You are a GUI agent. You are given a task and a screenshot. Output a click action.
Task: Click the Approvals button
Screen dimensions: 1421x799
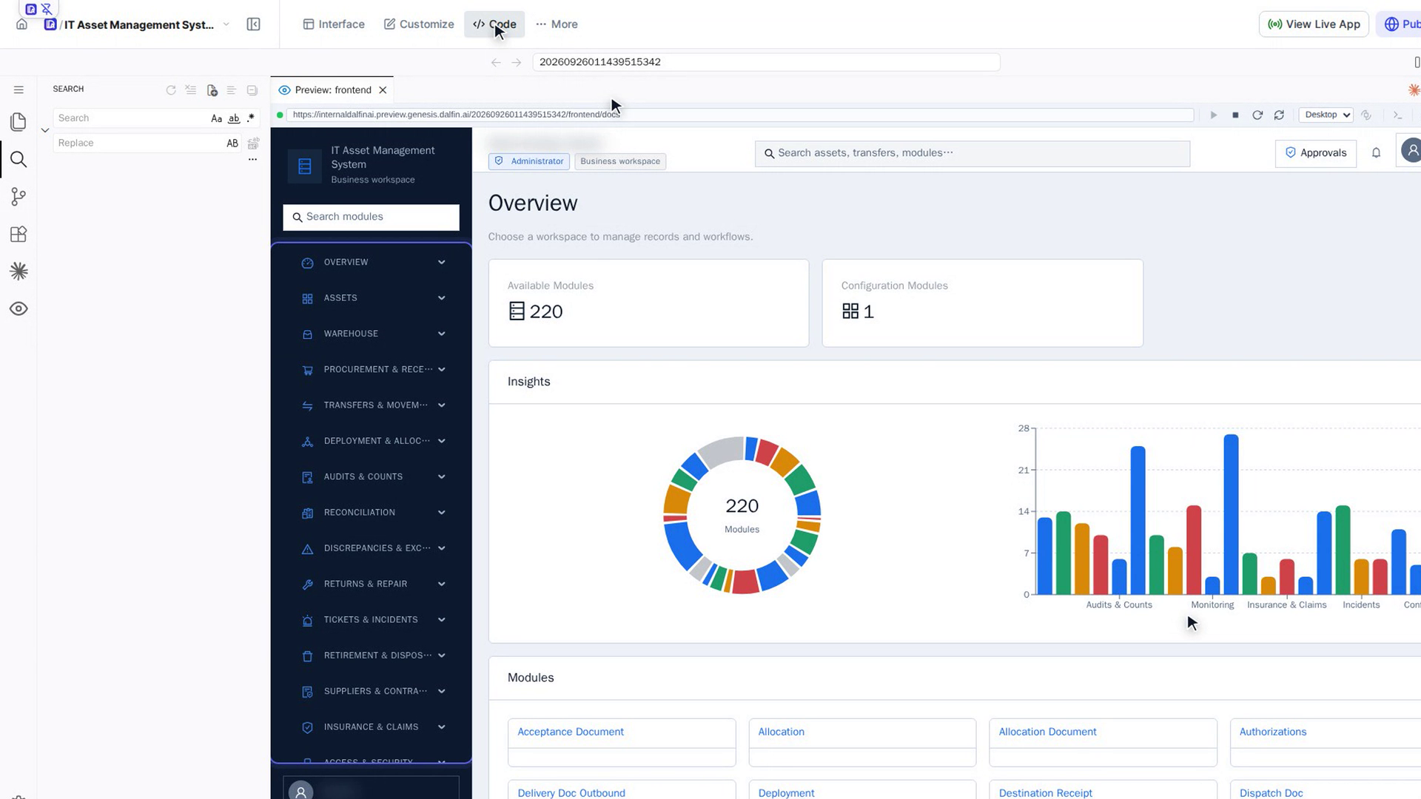(1315, 153)
